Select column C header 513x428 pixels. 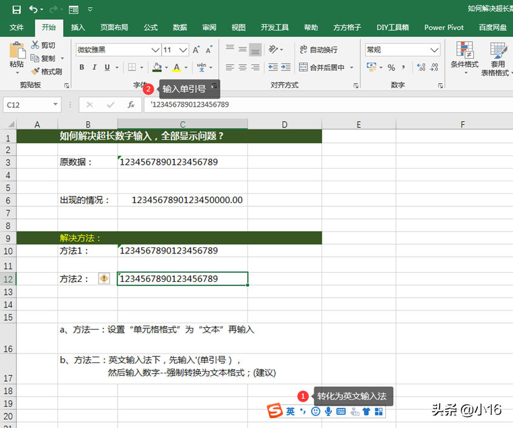tap(182, 124)
